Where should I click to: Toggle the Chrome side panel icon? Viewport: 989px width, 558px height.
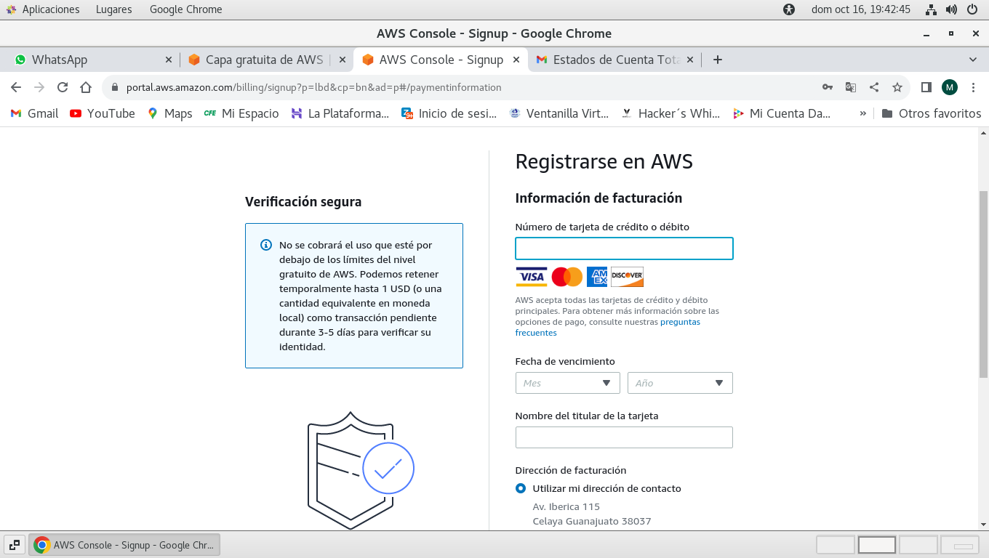(x=926, y=87)
